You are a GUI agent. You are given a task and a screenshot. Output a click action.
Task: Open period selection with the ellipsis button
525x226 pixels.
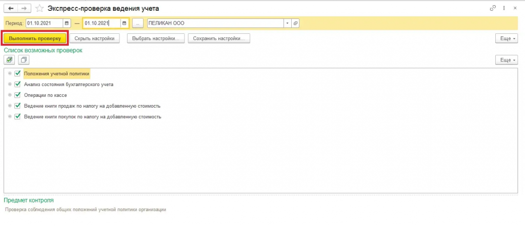click(137, 23)
